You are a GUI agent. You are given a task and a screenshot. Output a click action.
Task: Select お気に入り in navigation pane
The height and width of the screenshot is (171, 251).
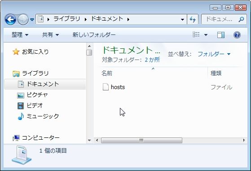(35, 51)
